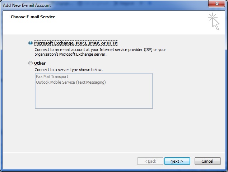Image resolution: width=228 pixels, height=172 pixels.
Task: Go back using the Back button
Action: click(150, 161)
